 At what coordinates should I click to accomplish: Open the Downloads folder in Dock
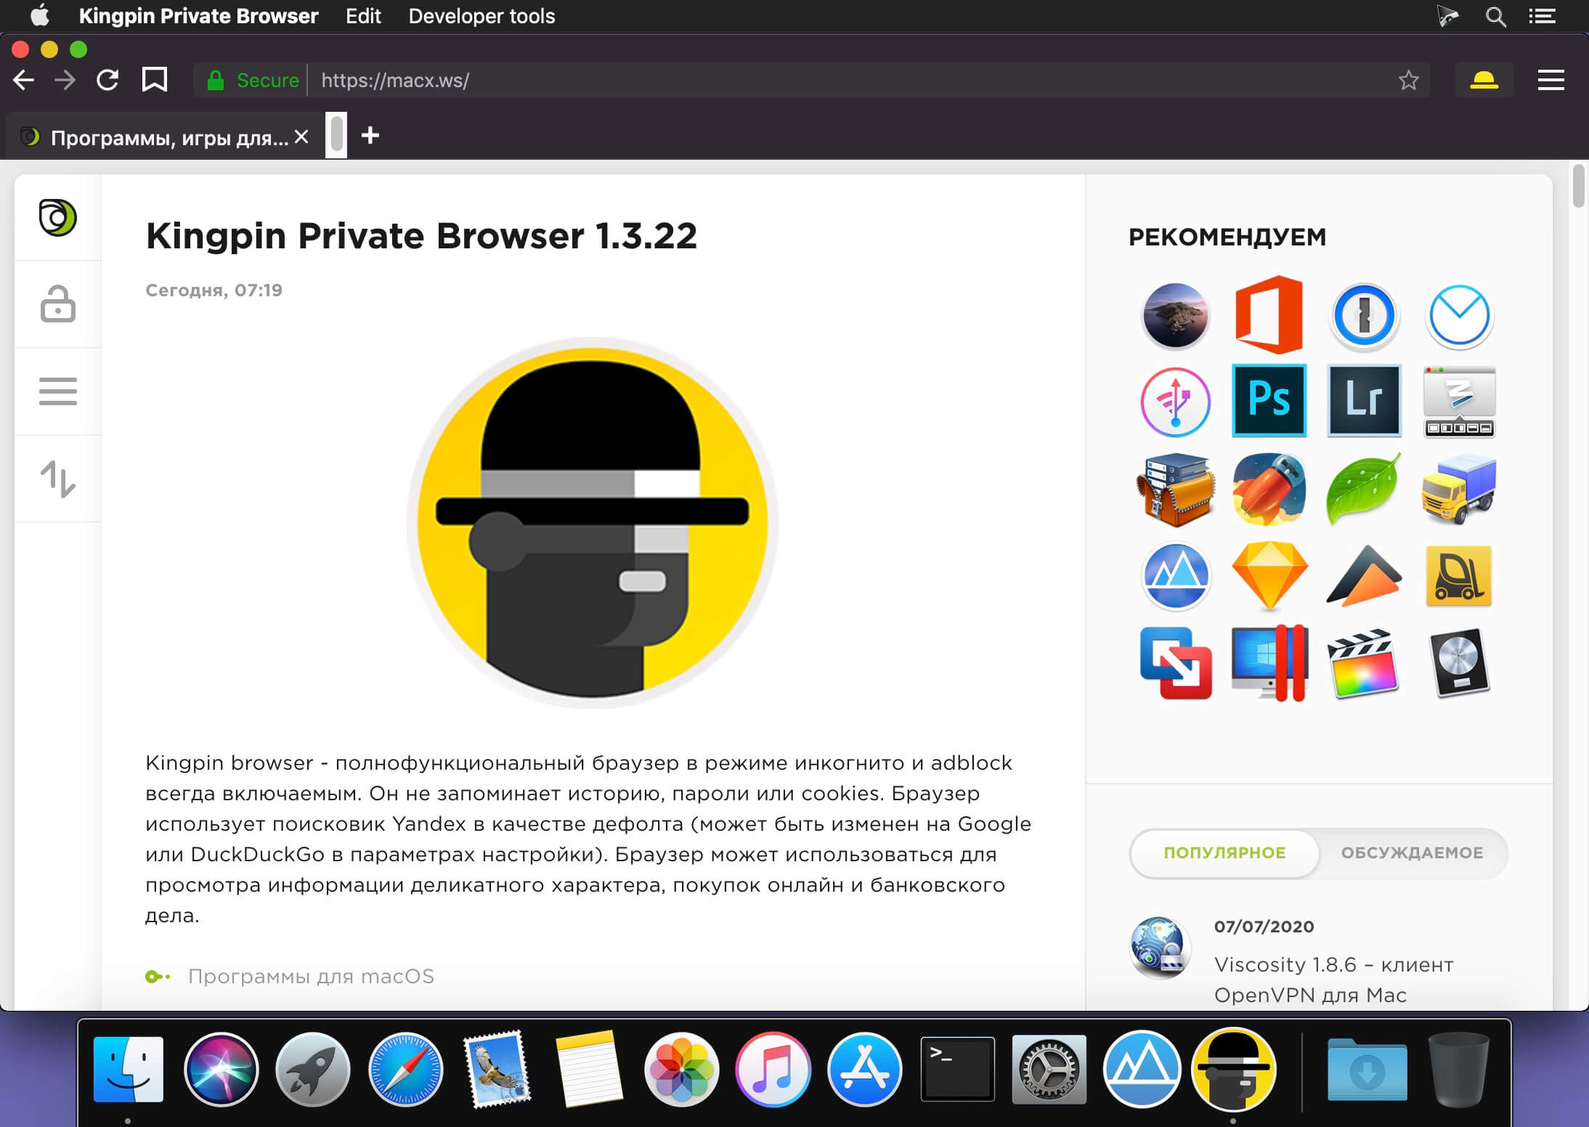(x=1367, y=1070)
